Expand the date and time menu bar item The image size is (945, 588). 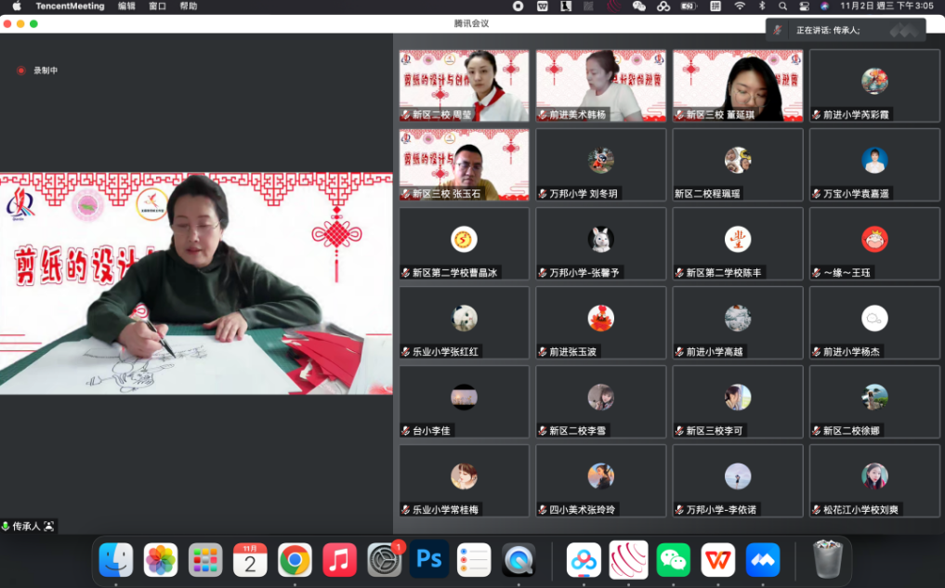click(886, 7)
